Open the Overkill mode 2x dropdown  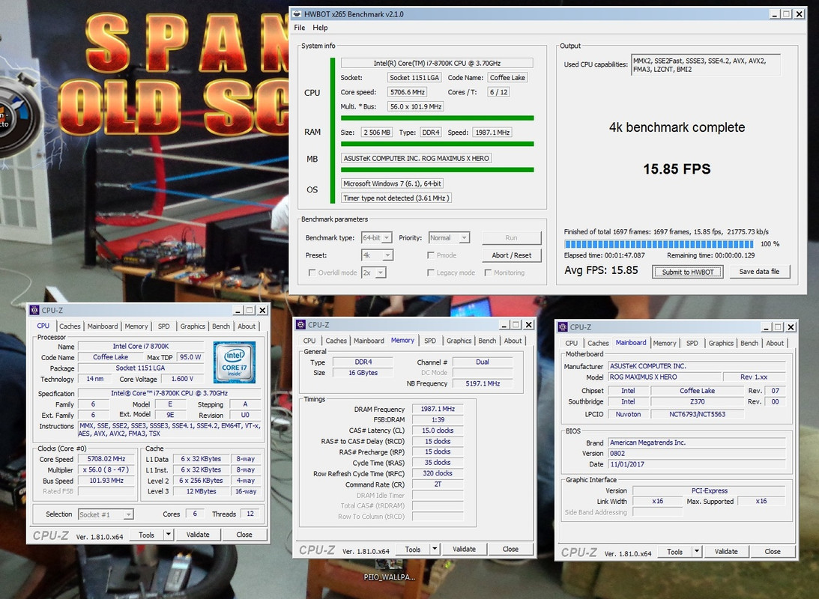(x=374, y=273)
